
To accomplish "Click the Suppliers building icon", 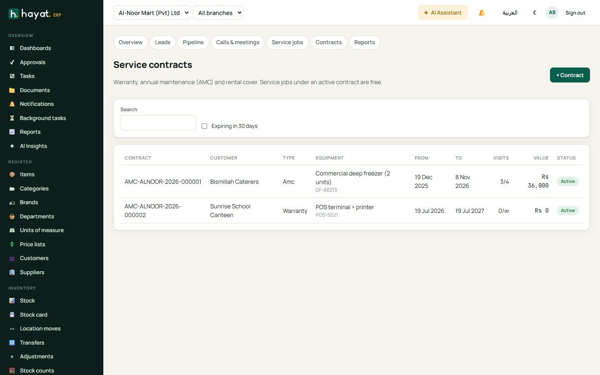I will (x=12, y=272).
